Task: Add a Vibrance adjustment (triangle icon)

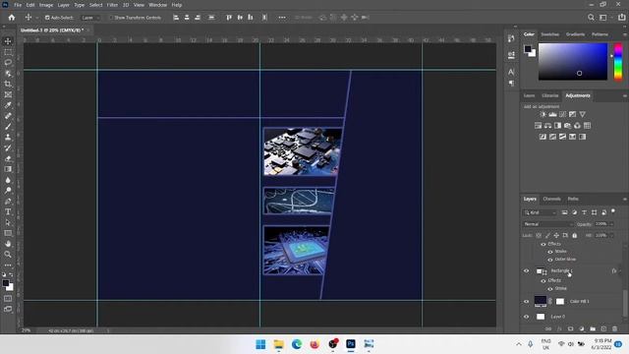Action: (583, 114)
